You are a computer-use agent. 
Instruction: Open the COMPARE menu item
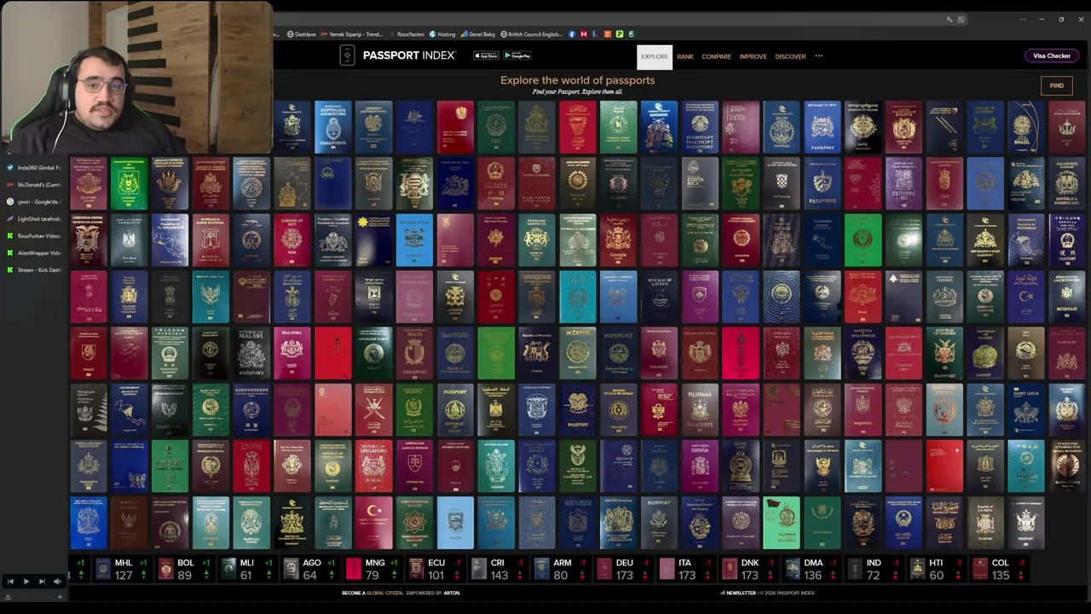[716, 56]
